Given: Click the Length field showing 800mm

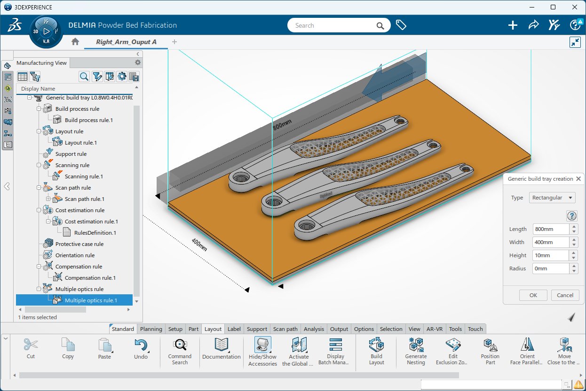Looking at the screenshot, I should coord(551,229).
